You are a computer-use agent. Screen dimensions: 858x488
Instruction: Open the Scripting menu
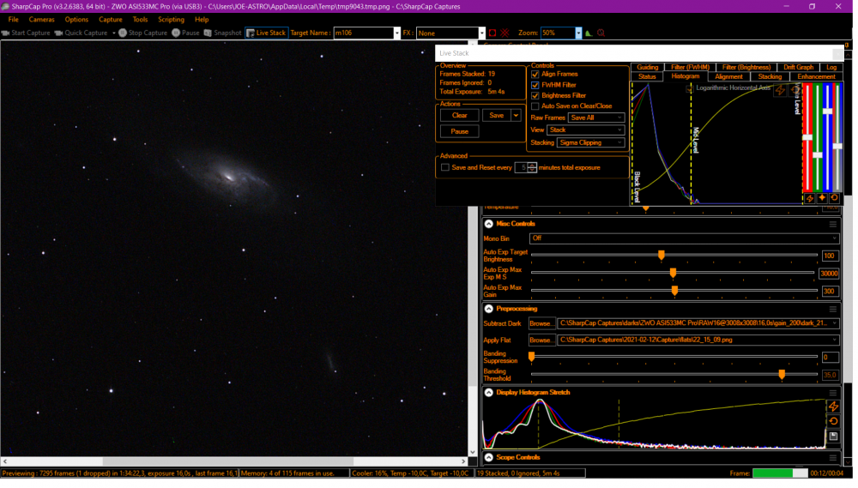(172, 19)
